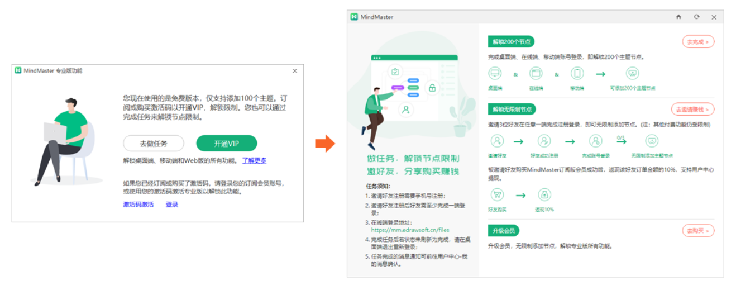The width and height of the screenshot is (736, 290).
Task: Click the 移动端 phone icon
Action: 577,73
